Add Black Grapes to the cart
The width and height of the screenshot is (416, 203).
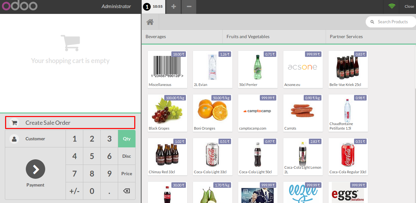coord(167,113)
